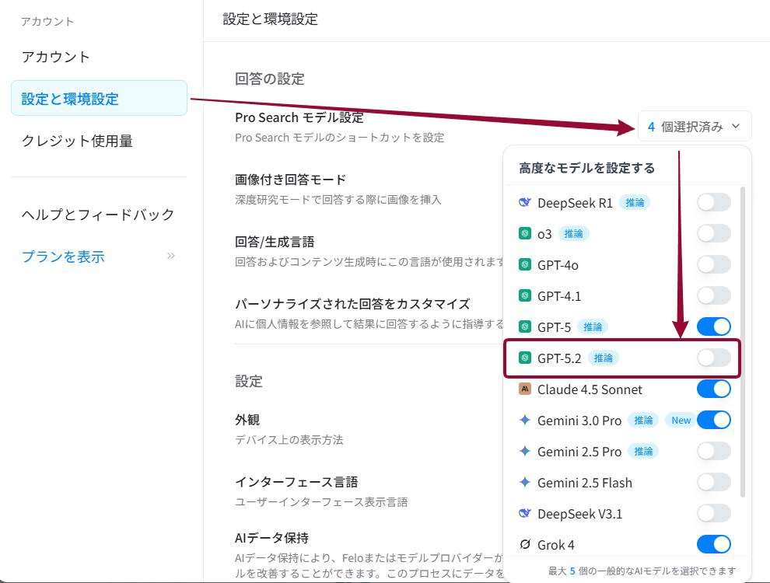770x583 pixels.
Task: Enable the GPT-5.2 model toggle
Action: tap(713, 358)
